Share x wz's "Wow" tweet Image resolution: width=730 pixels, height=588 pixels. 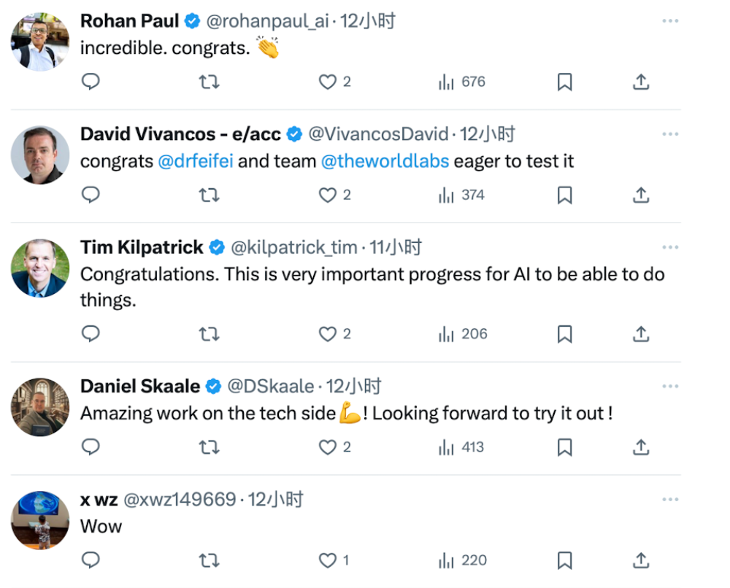(x=641, y=560)
